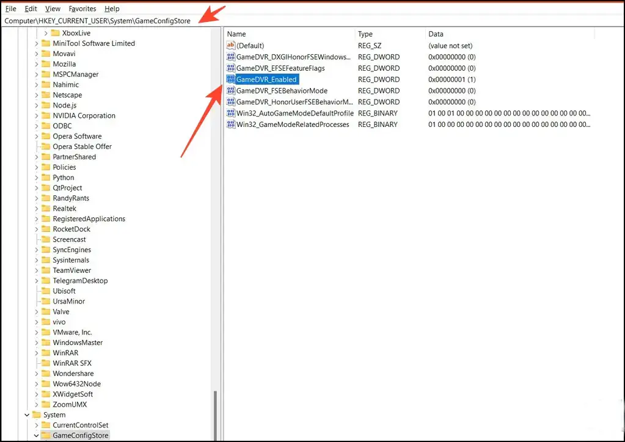Click the GameDVR_HonorUserFSEBehaviorM value icon

tap(231, 101)
